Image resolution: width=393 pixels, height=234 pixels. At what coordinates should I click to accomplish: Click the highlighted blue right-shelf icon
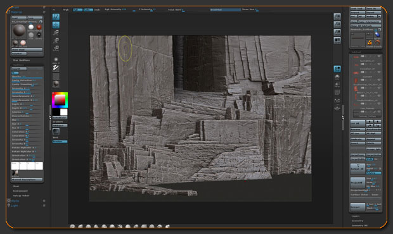[337, 68]
